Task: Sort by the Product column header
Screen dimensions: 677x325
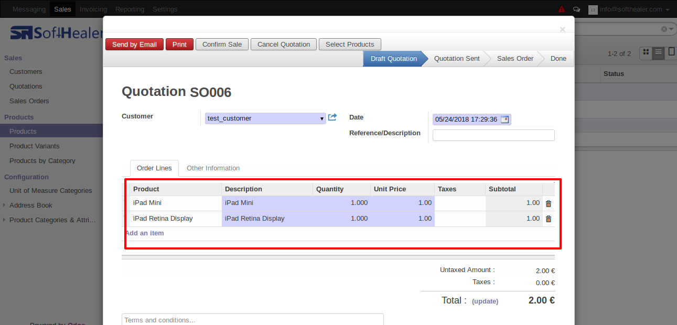Action: click(176, 189)
